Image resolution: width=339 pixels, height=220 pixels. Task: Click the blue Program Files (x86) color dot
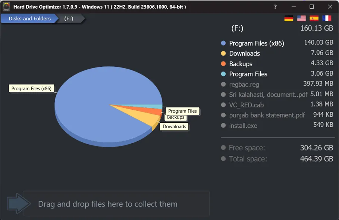pos(223,43)
